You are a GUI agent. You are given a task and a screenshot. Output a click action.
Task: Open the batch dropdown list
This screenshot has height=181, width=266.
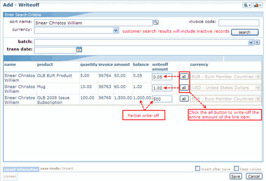click(x=251, y=43)
